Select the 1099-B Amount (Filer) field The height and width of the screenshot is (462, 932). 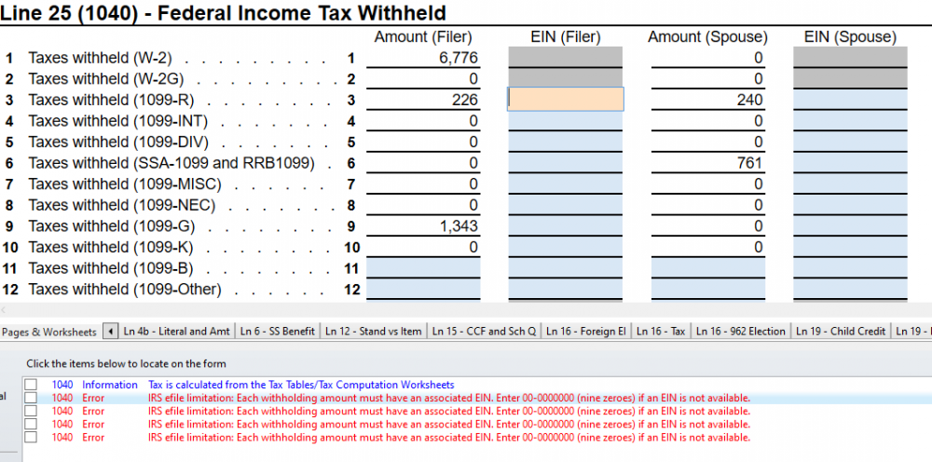pyautogui.click(x=423, y=268)
